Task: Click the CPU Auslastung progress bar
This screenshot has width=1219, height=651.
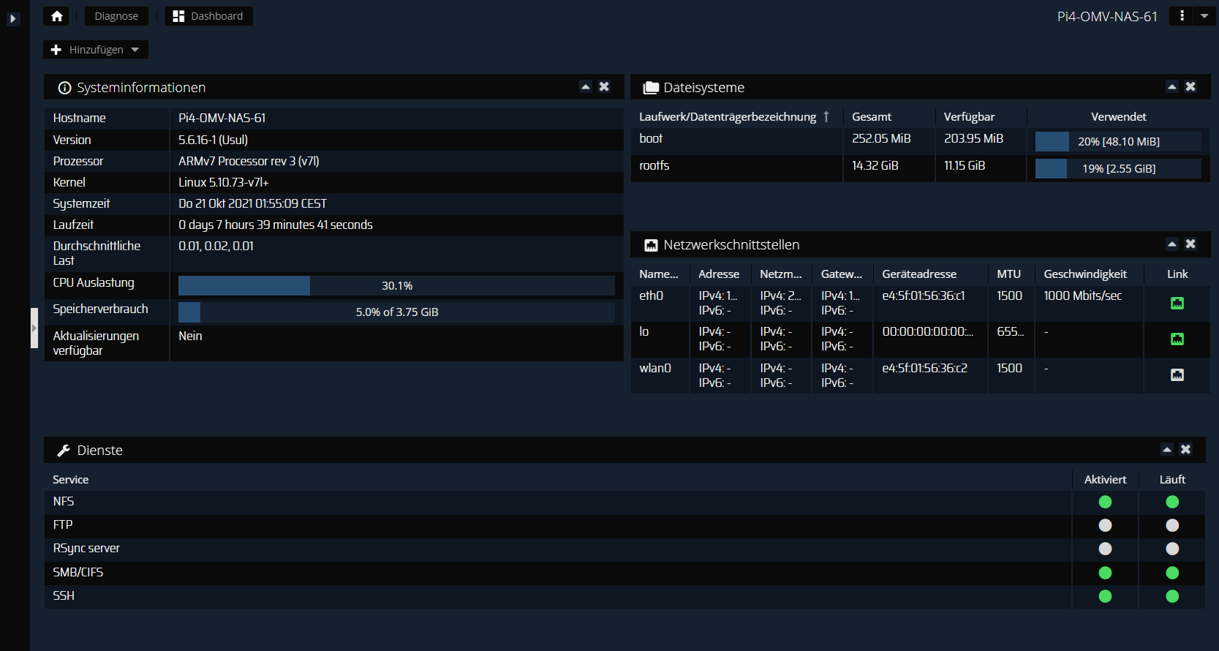Action: pyautogui.click(x=396, y=285)
